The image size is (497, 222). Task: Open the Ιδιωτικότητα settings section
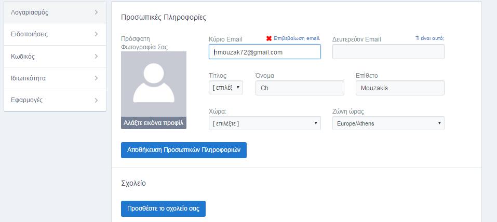click(x=55, y=78)
